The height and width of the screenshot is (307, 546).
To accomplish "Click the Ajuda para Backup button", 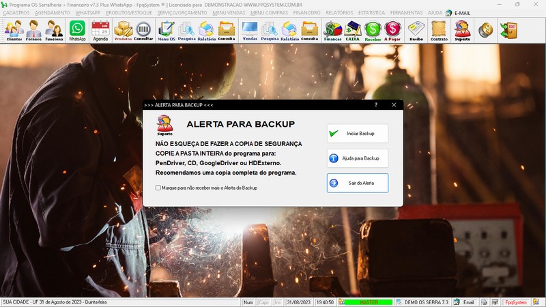I will click(x=358, y=158).
